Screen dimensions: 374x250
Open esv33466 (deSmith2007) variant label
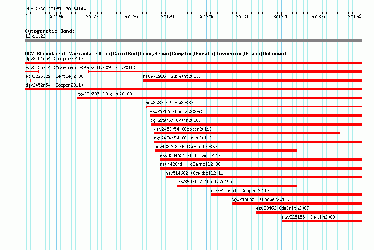pyautogui.click(x=284, y=208)
